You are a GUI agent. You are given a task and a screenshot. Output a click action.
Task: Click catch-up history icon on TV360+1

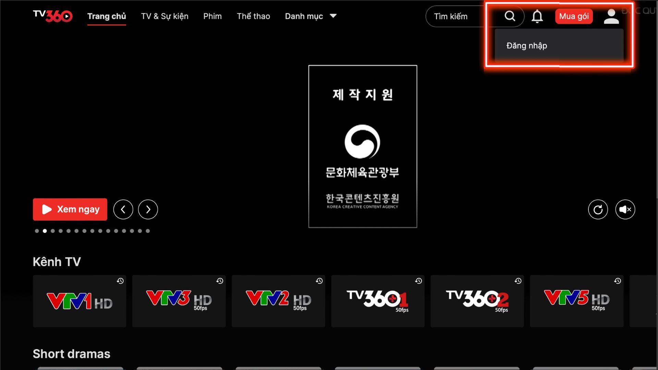coord(418,281)
